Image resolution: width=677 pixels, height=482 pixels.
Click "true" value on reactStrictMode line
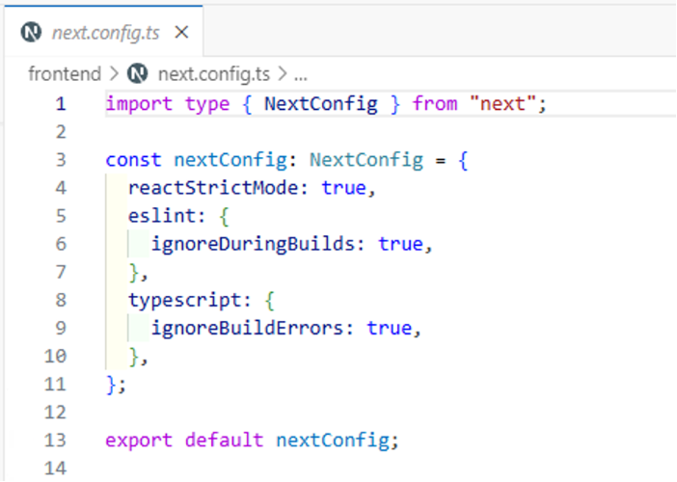click(344, 188)
